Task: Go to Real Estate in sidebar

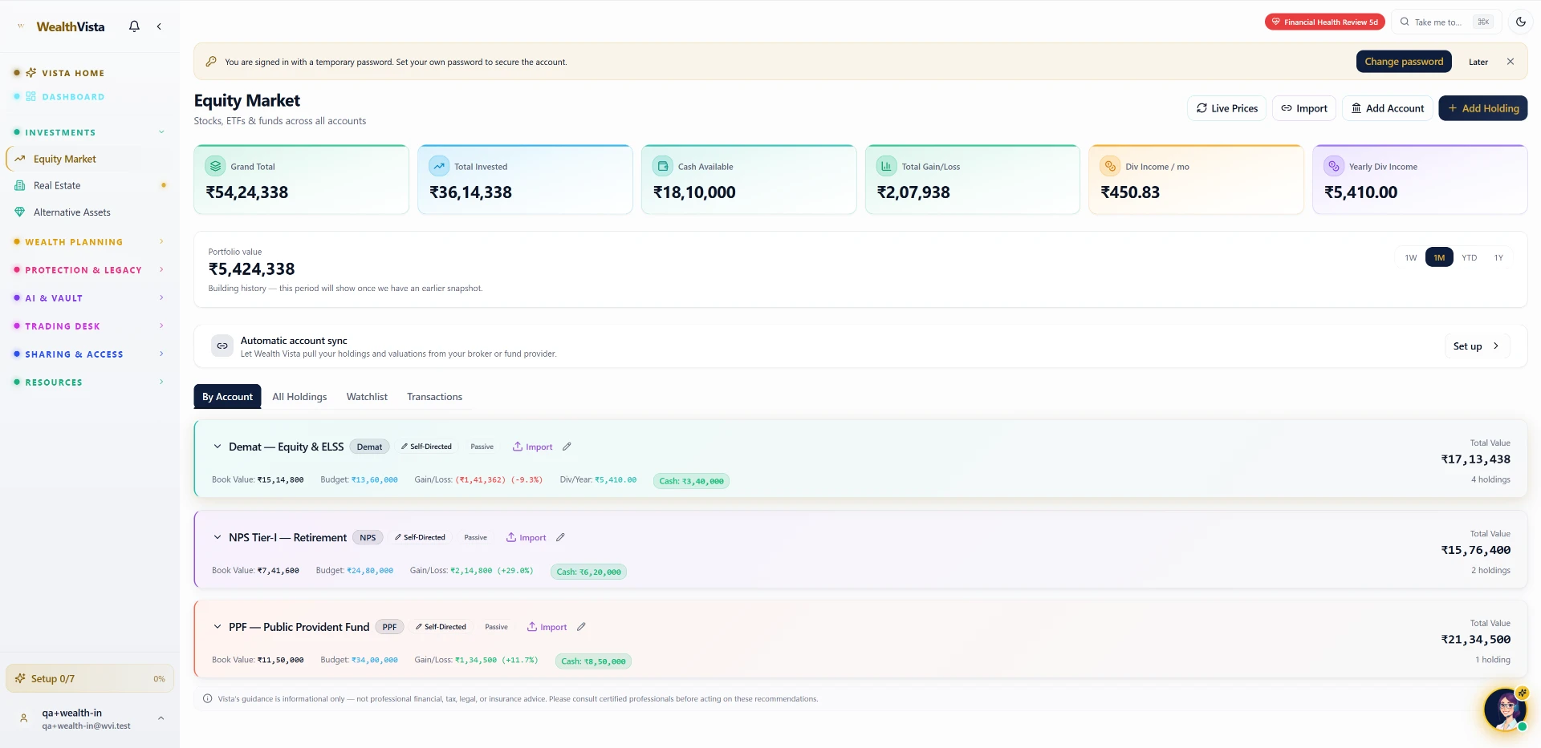Action: coord(90,185)
